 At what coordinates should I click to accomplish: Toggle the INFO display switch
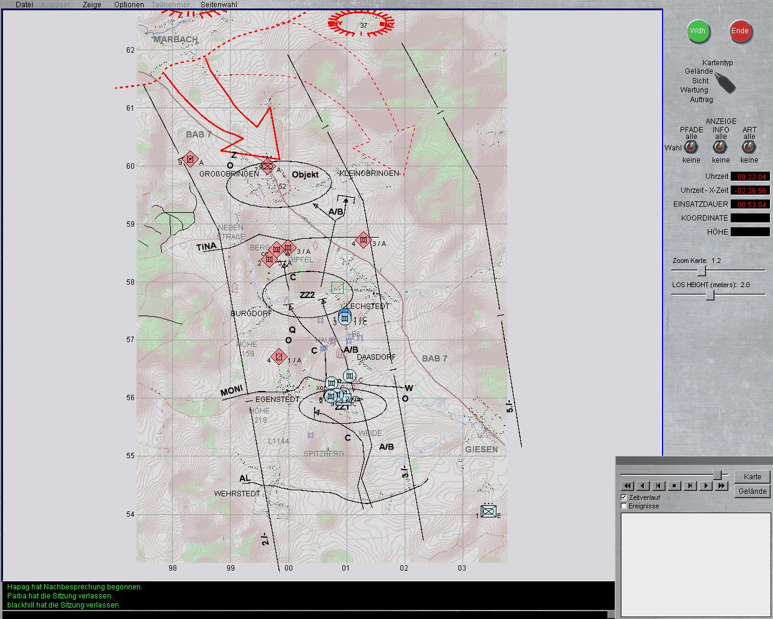(720, 147)
